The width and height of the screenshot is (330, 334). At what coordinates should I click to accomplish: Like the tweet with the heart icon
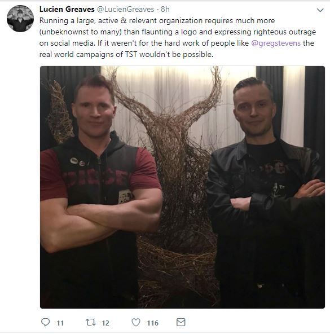click(136, 322)
